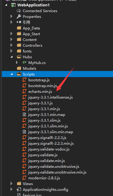Image resolution: width=113 pixels, height=196 pixels.
Task: Click the App_Start folder icon
Action: (19, 34)
